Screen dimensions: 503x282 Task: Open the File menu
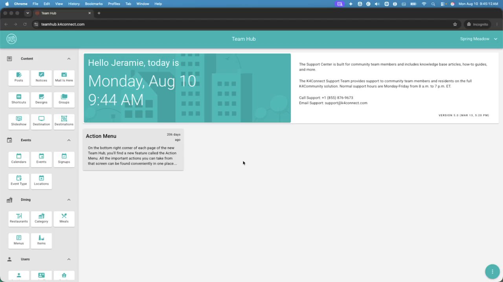(35, 4)
